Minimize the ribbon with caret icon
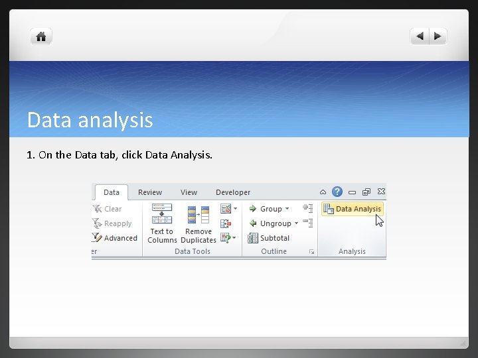478x358 pixels. (323, 192)
